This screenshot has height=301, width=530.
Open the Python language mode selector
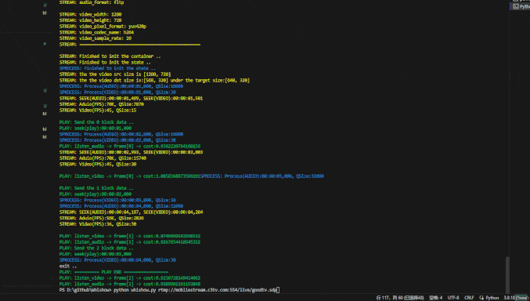point(489,298)
